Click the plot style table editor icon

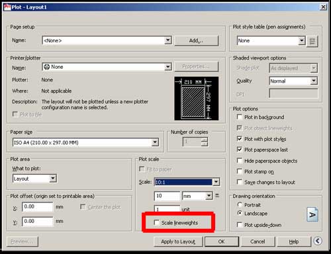(312, 41)
